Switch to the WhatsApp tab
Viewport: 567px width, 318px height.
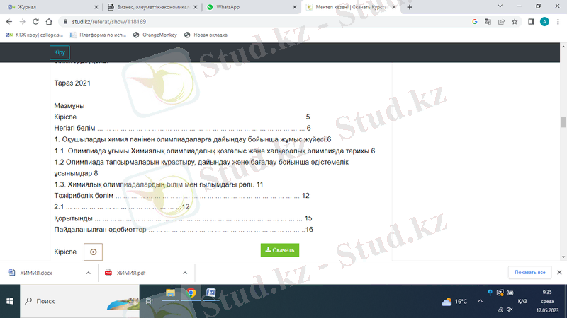pyautogui.click(x=249, y=7)
